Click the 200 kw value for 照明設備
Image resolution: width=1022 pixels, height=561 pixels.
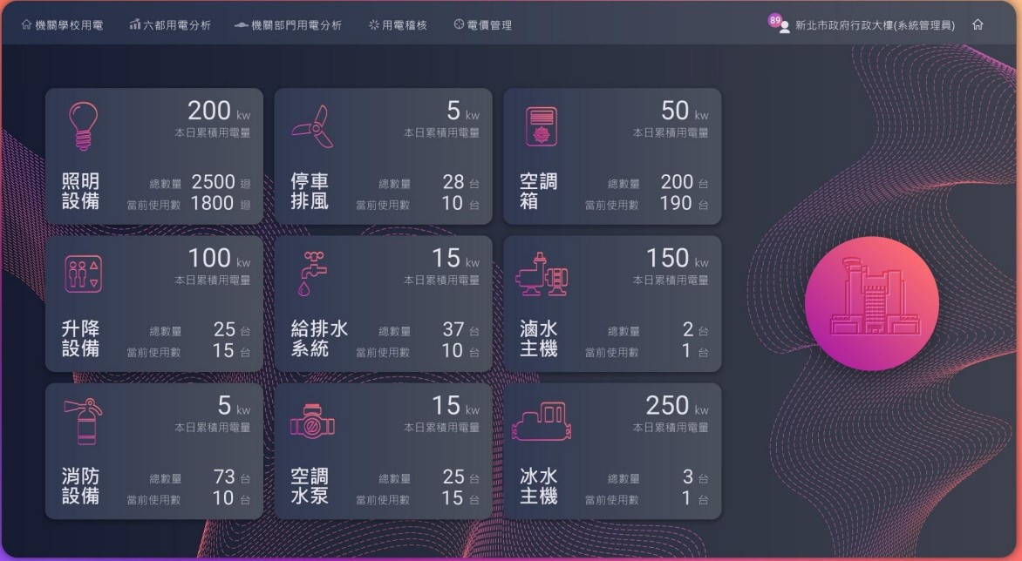click(219, 112)
